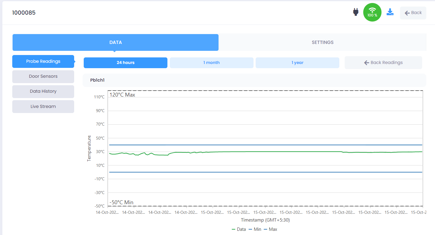Click the Temperature y-axis title

[x=89, y=149]
